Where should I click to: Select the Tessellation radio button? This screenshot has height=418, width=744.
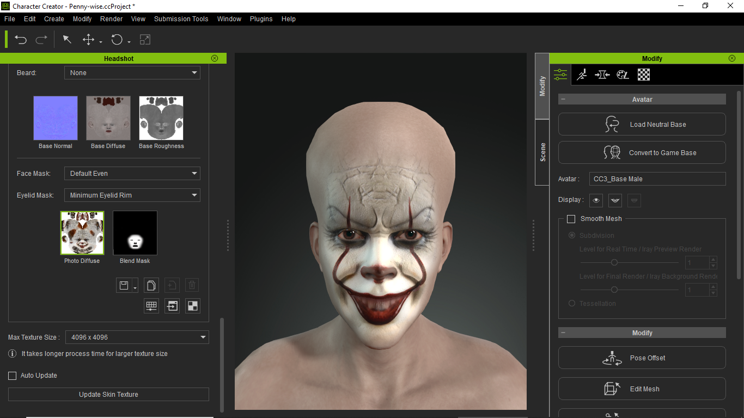pyautogui.click(x=572, y=304)
